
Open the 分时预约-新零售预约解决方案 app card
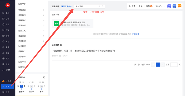tap(72, 24)
